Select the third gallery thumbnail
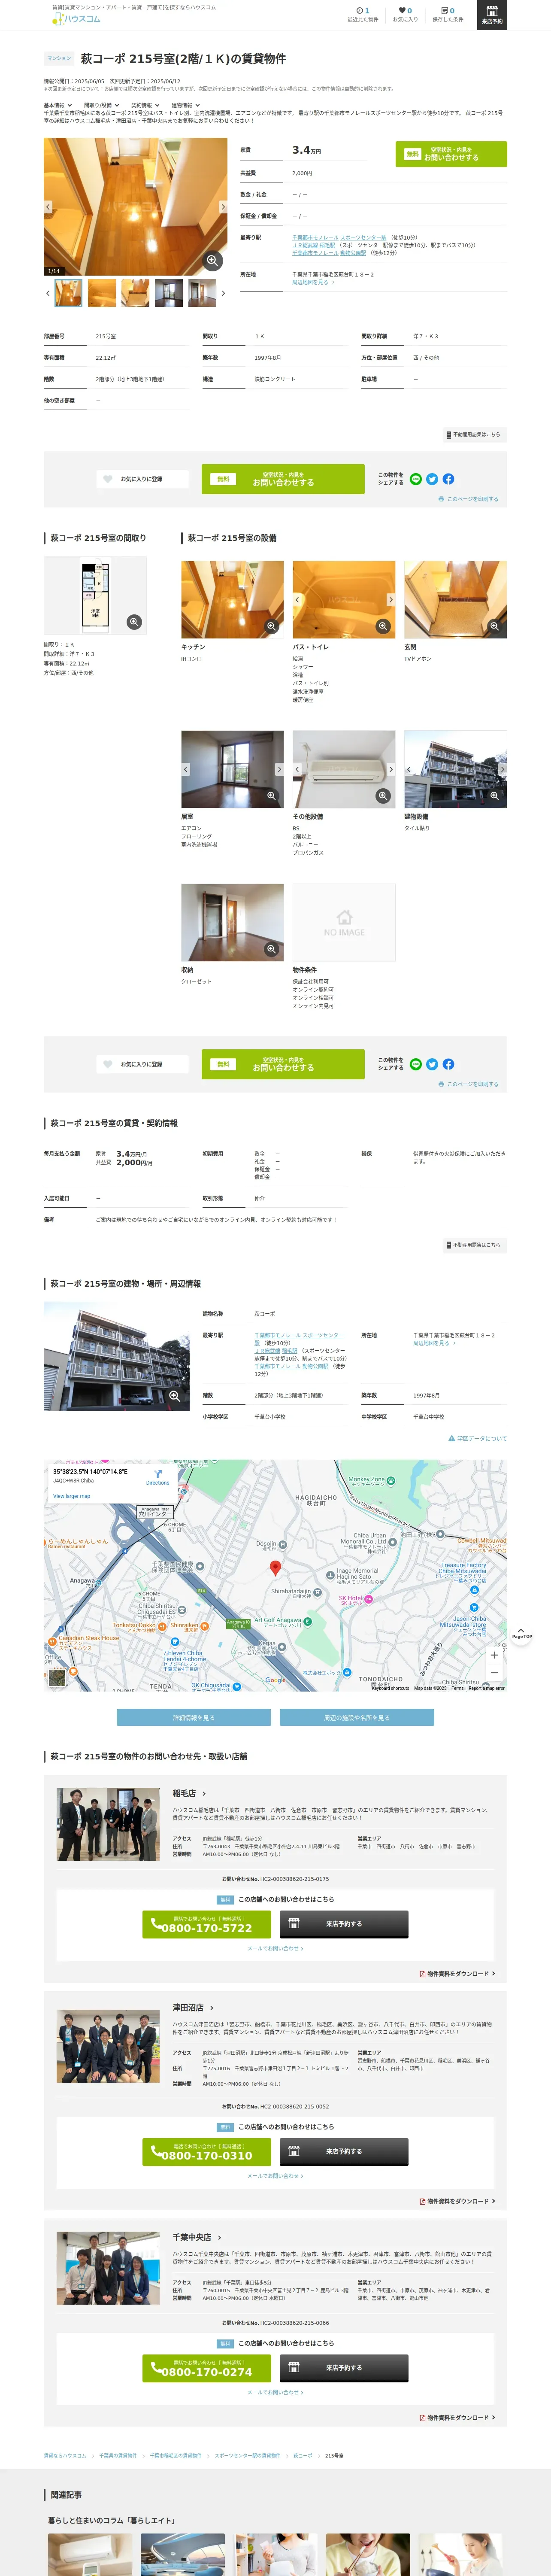551x2576 pixels. (x=135, y=293)
